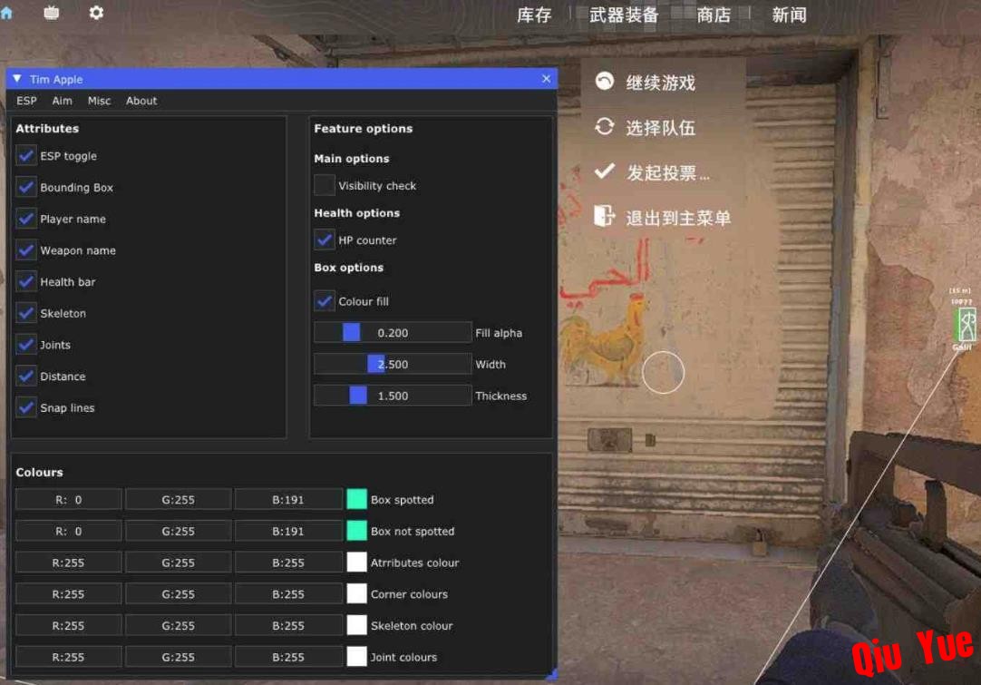Screen dimensions: 981x685
Task: Open the 商店 store menu
Action: click(714, 15)
